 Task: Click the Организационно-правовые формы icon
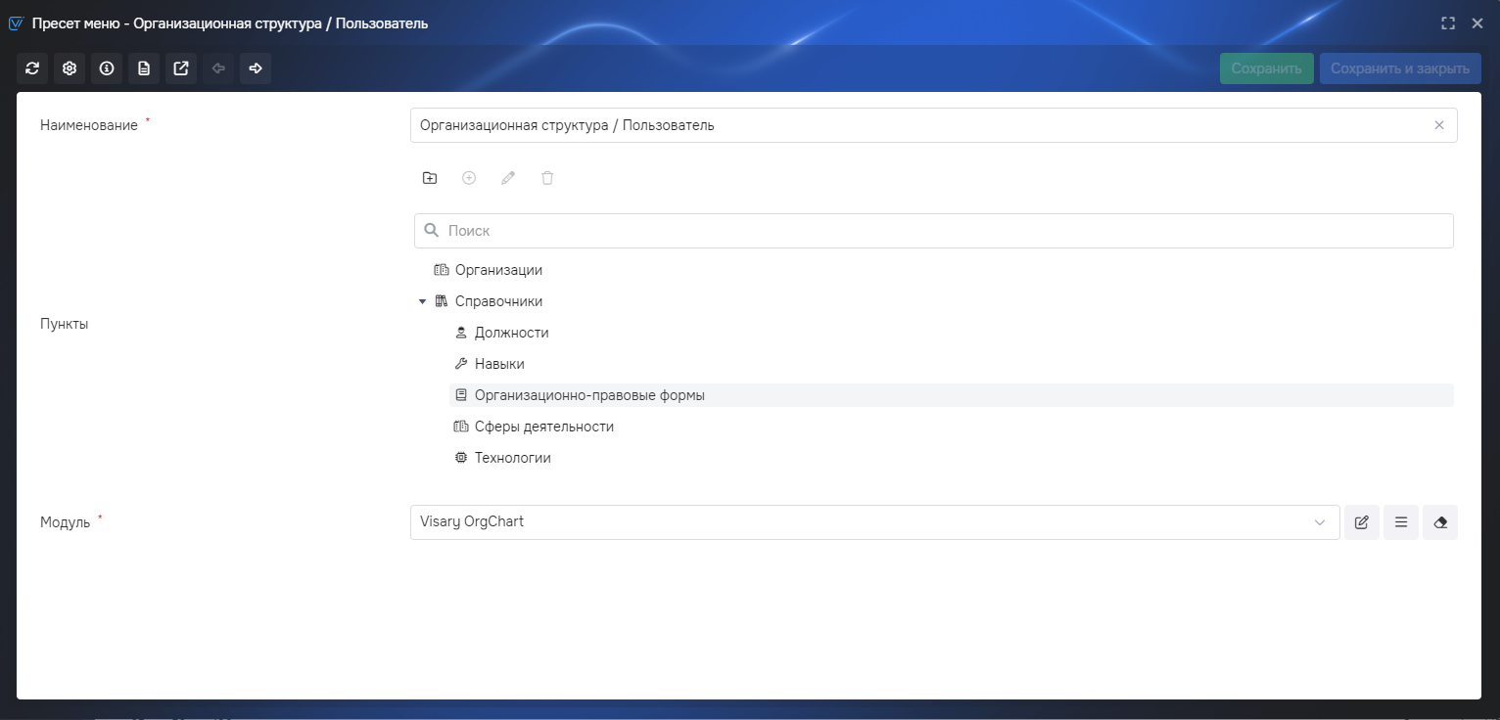pyautogui.click(x=461, y=395)
